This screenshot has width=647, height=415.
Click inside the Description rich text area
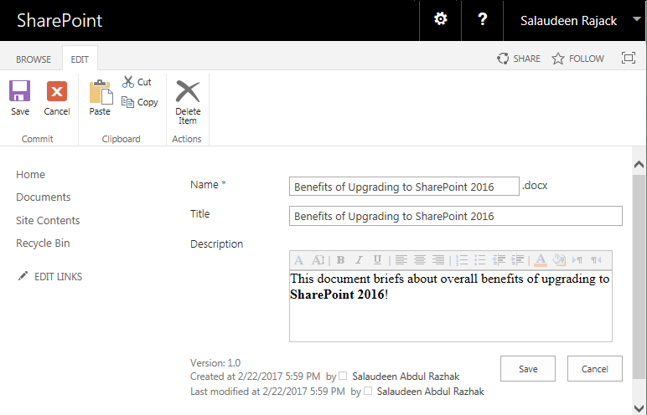(451, 305)
